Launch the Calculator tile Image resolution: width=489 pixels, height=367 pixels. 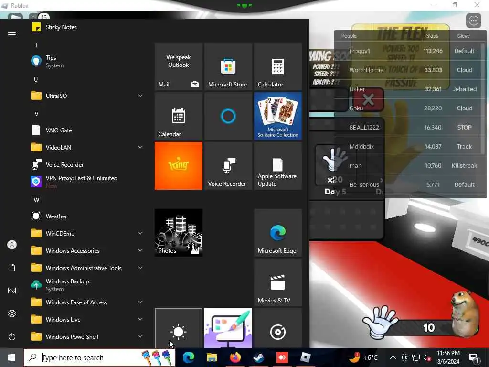(278, 66)
